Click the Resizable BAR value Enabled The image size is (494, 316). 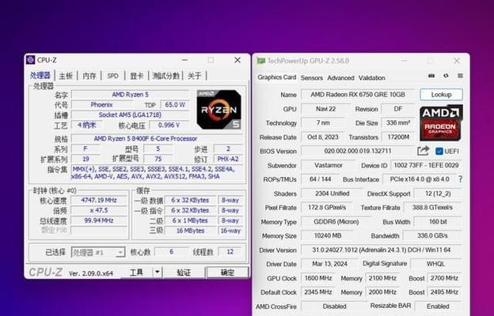pos(438,306)
